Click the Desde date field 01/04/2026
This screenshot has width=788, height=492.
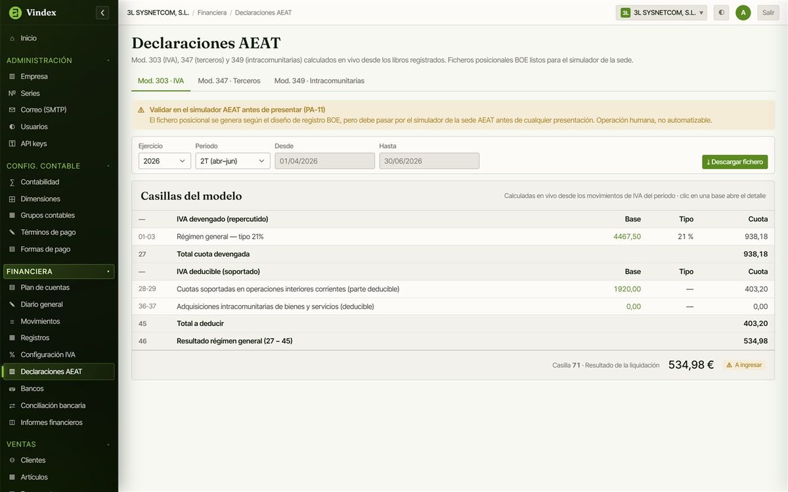tap(324, 161)
